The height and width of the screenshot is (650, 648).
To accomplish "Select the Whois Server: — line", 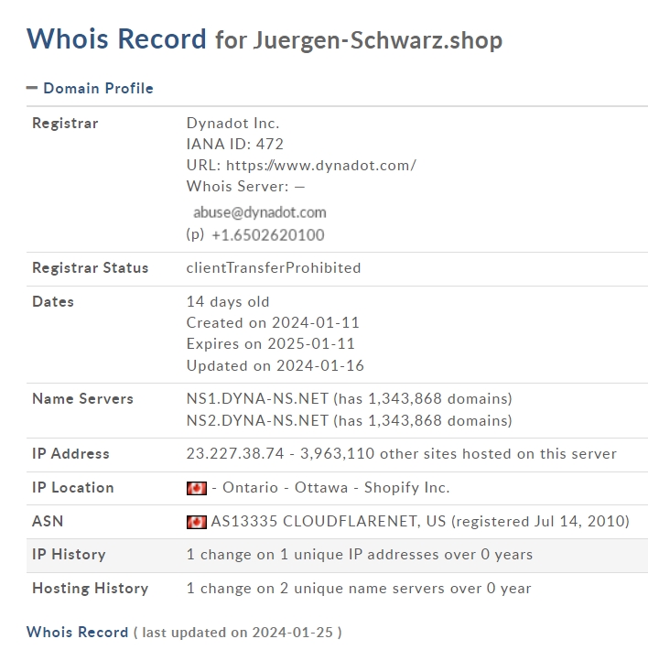I will pyautogui.click(x=245, y=187).
